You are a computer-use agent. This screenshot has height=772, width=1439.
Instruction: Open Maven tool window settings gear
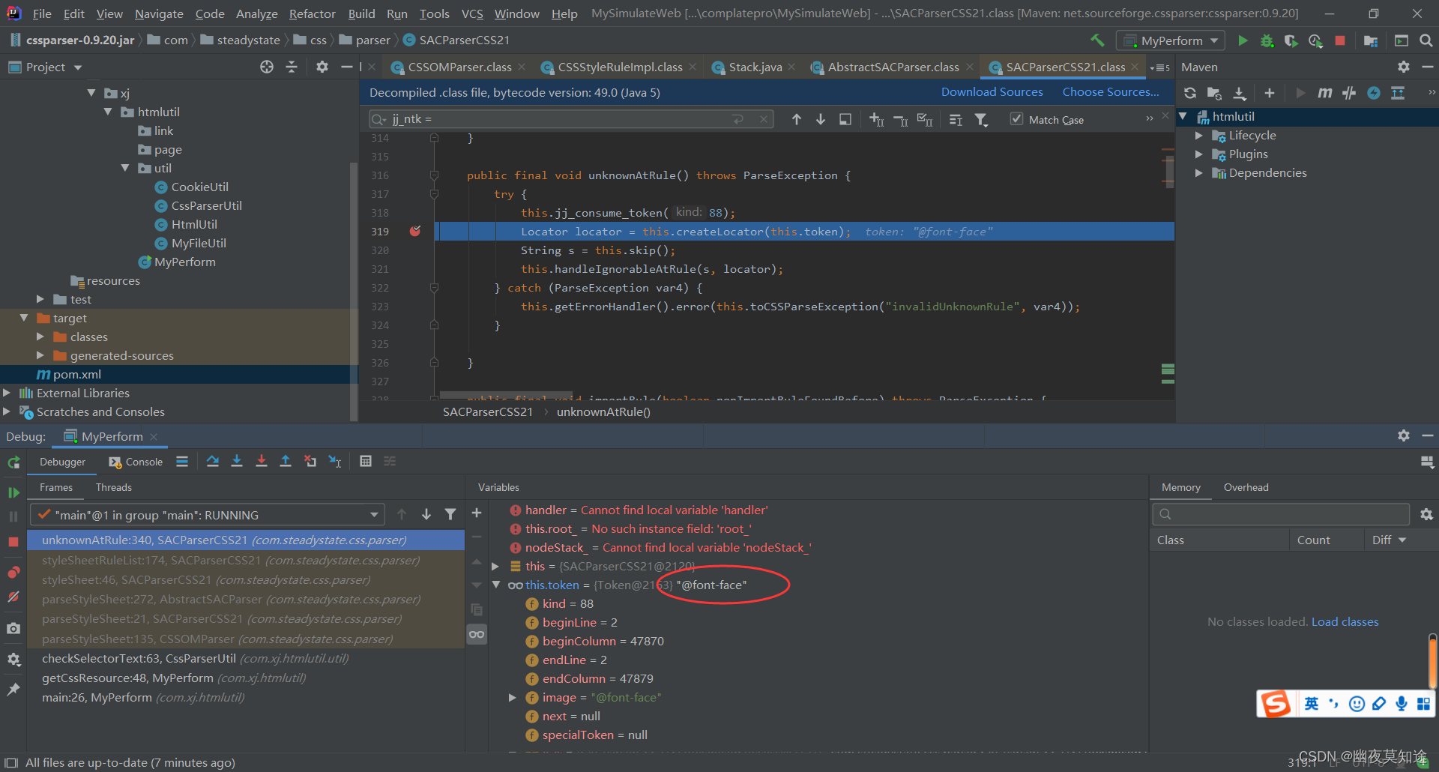click(1404, 67)
